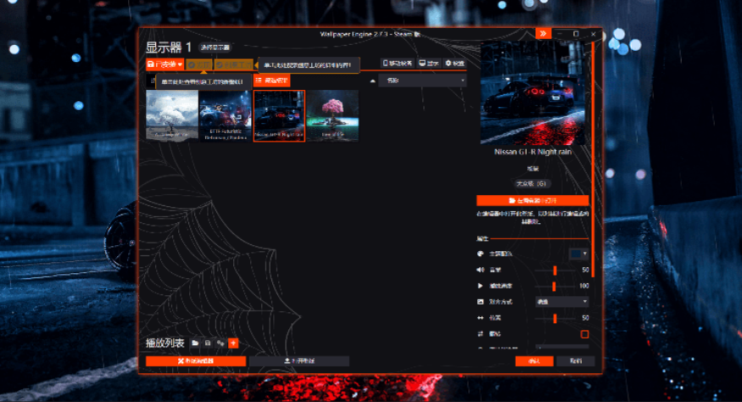Viewport: 742px width, 402px height.
Task: Click the flip arrows icon
Action: [x=480, y=334]
